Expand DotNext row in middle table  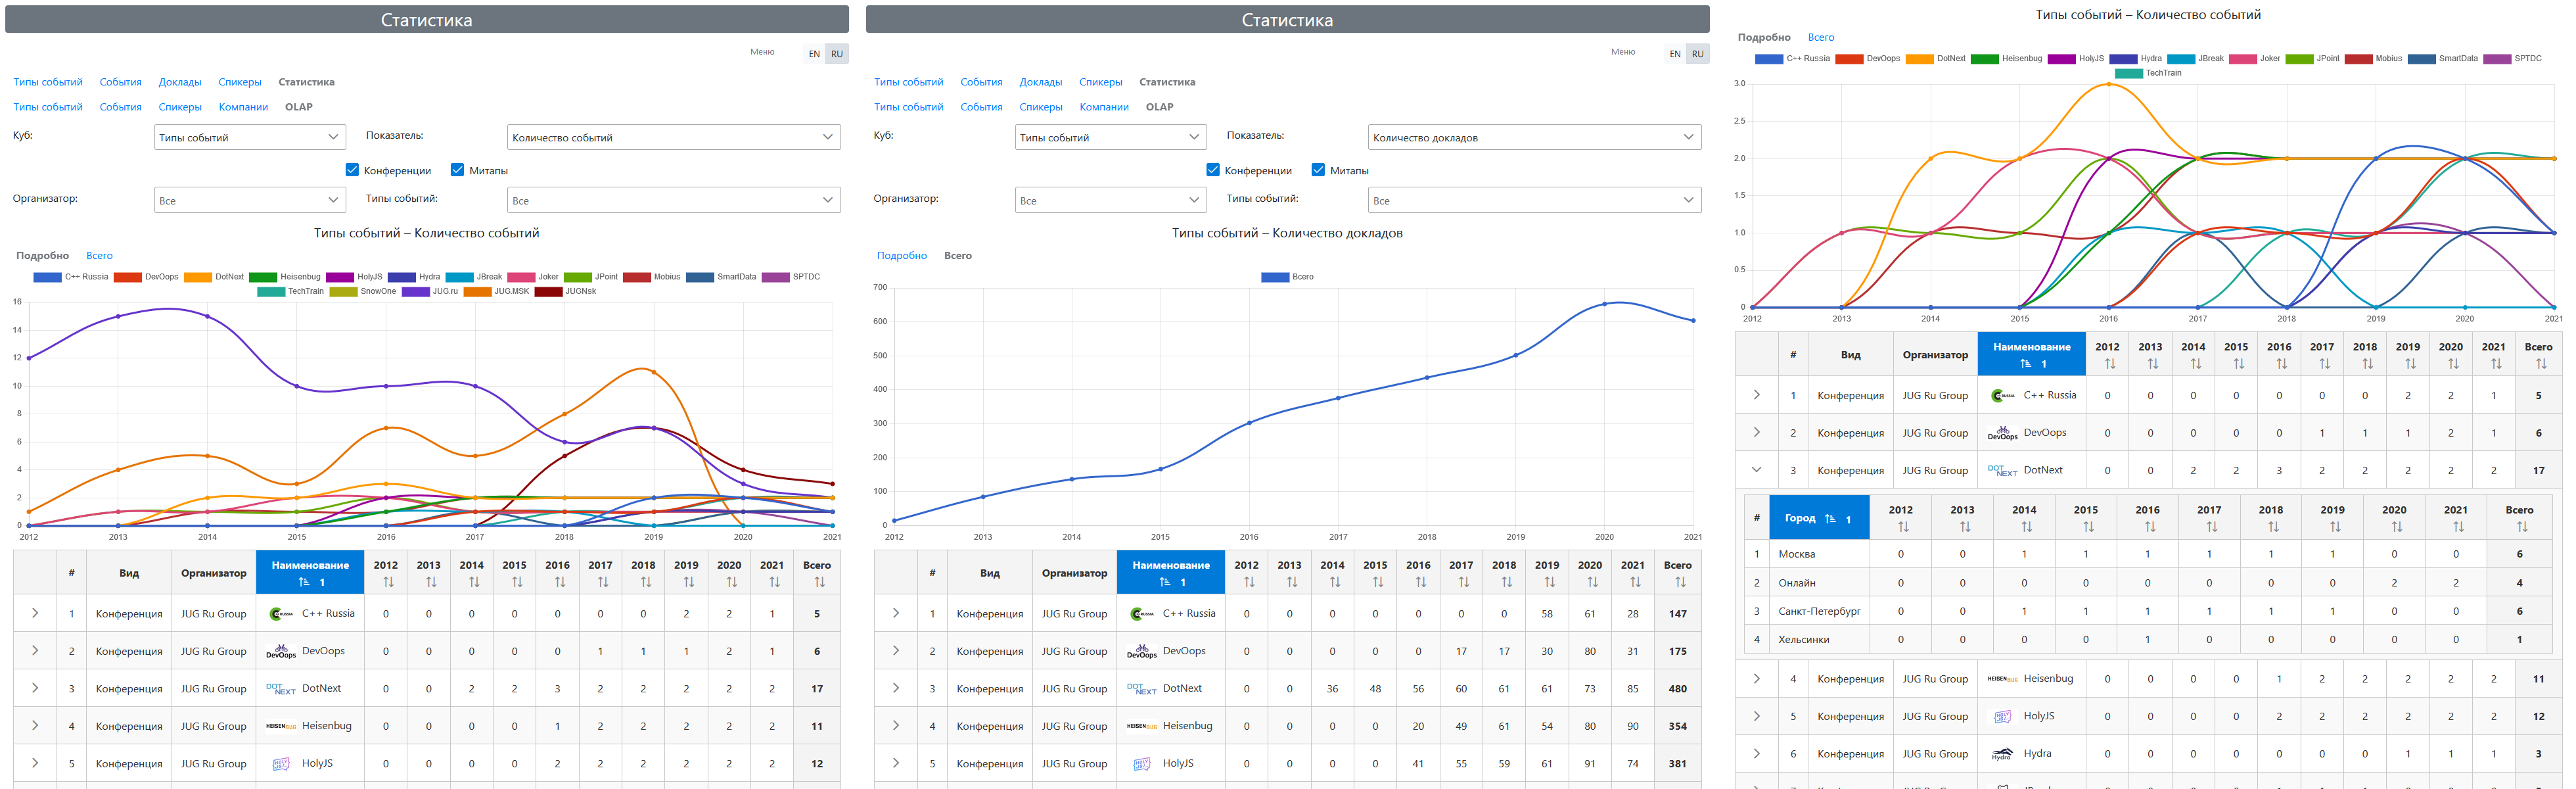[x=896, y=688]
